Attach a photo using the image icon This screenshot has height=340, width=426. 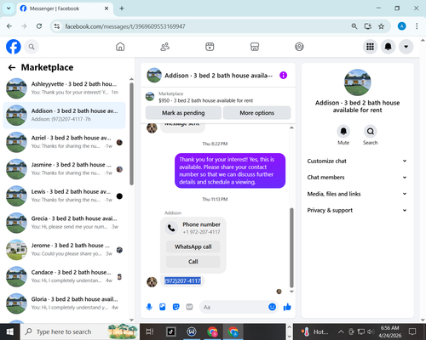(x=163, y=307)
